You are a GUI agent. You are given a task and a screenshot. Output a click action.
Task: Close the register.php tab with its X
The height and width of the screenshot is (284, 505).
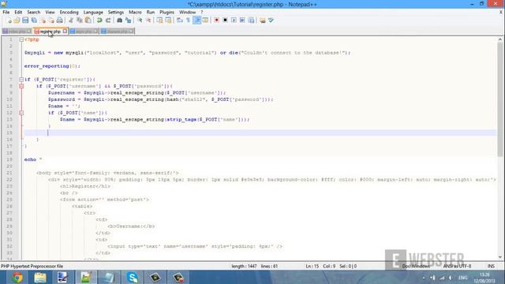coord(65,32)
